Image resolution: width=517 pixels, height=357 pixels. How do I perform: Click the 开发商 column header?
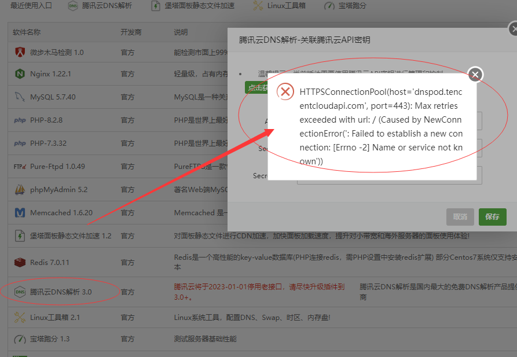pyautogui.click(x=131, y=32)
